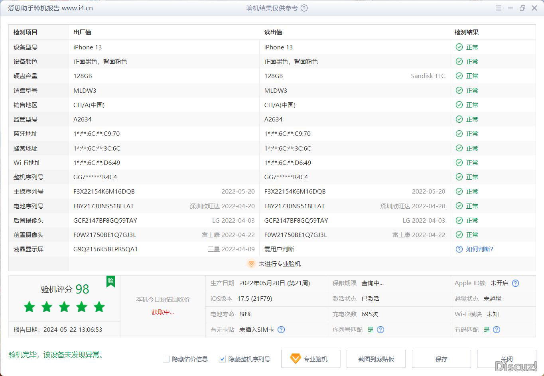Image resolution: width=544 pixels, height=376 pixels.
Task: Click the green check icon for 蓝牙地址
Action: click(459, 133)
